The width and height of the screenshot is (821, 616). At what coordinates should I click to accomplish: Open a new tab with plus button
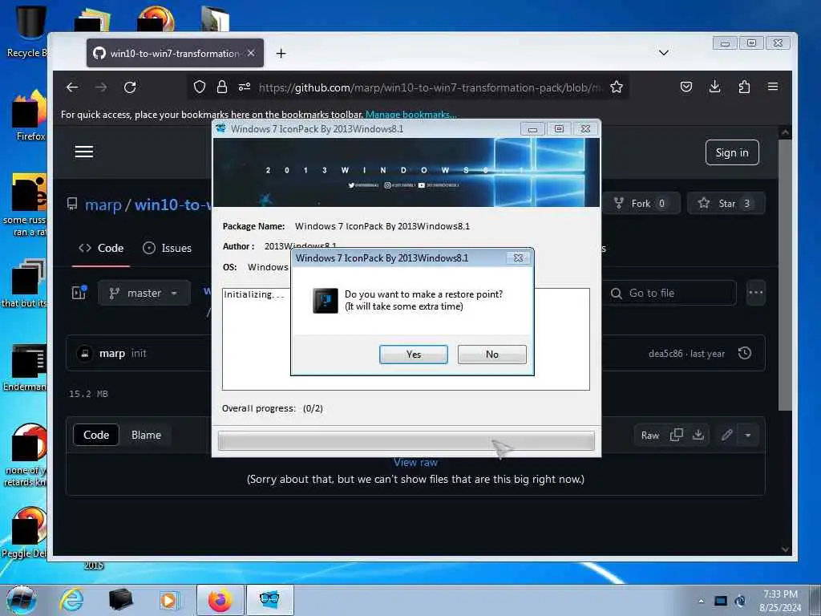(281, 54)
